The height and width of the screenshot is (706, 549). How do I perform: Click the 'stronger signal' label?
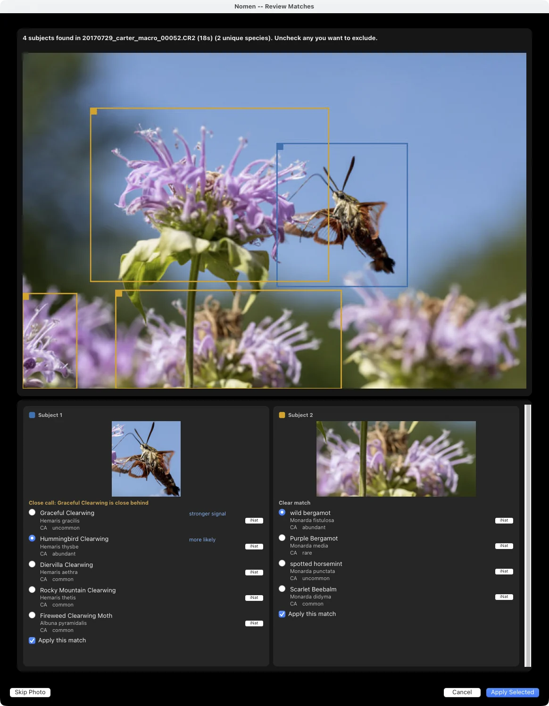pyautogui.click(x=208, y=514)
